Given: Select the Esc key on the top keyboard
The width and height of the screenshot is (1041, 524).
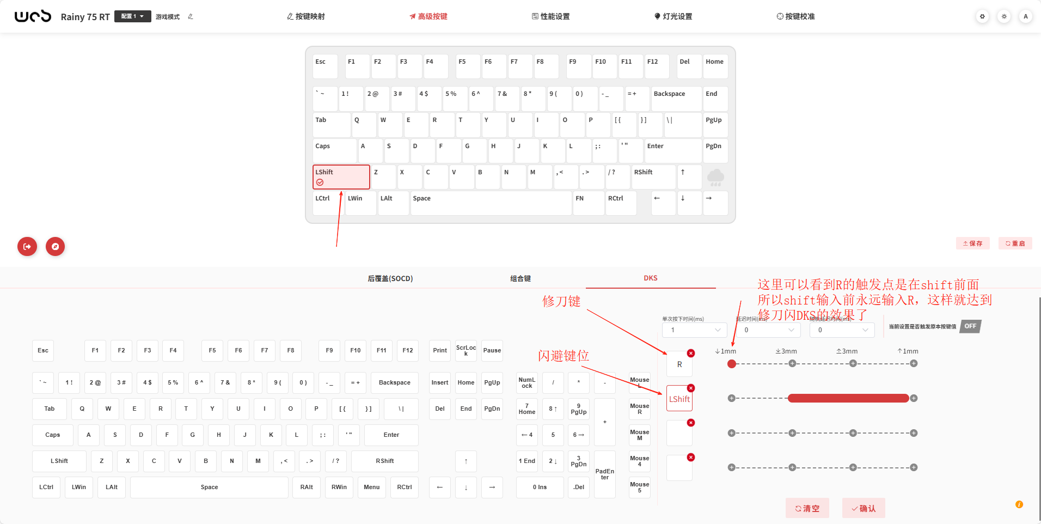Looking at the screenshot, I should (325, 66).
